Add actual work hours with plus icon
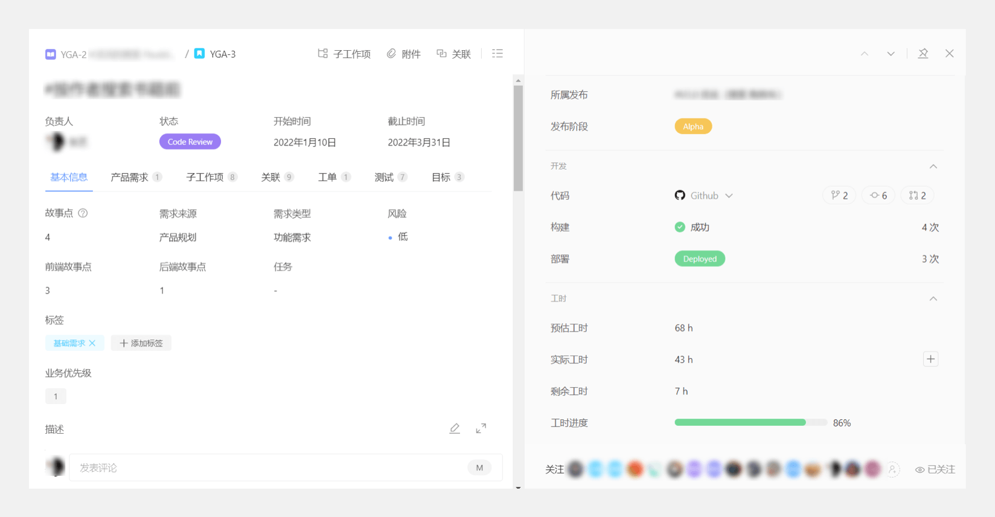The height and width of the screenshot is (517, 995). 930,359
